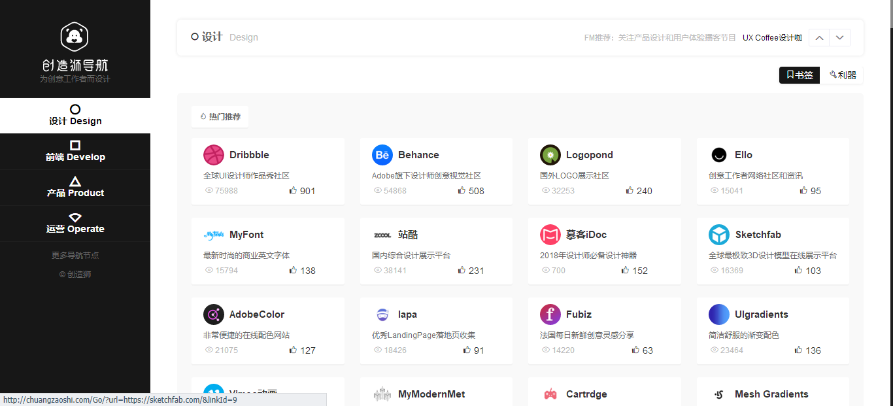Click the Logopond green logo icon
The height and width of the screenshot is (406, 893).
tap(550, 155)
